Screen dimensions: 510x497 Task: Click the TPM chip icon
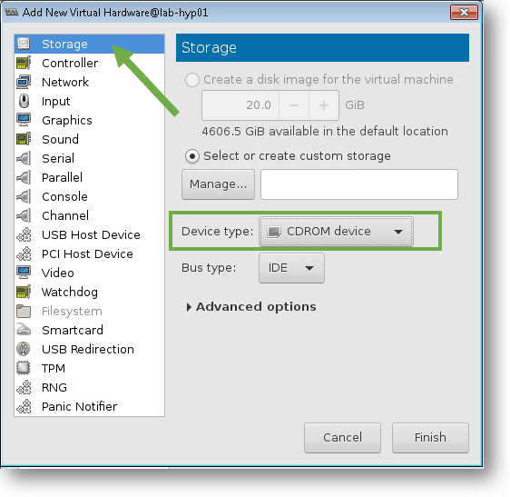[24, 368]
